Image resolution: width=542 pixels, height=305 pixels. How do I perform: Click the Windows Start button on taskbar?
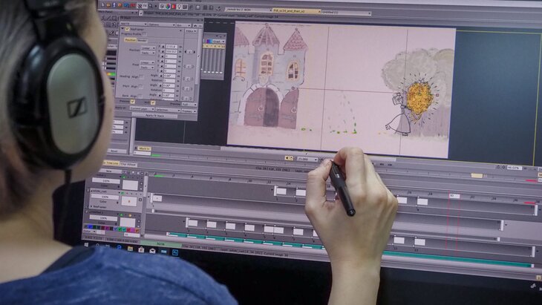point(88,243)
